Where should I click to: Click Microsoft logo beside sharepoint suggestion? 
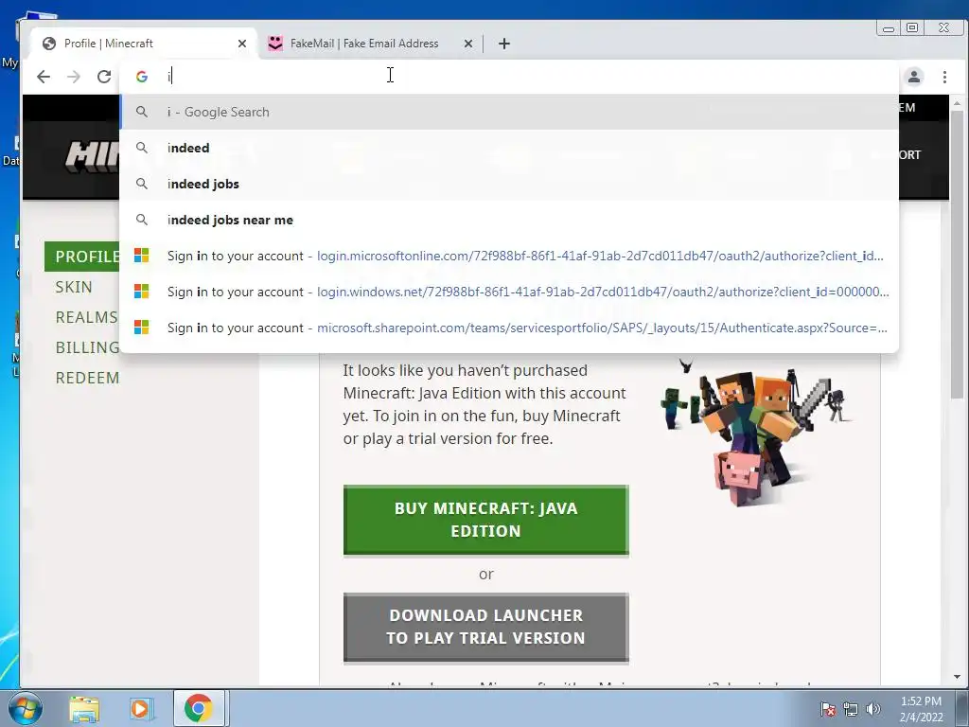coord(142,327)
